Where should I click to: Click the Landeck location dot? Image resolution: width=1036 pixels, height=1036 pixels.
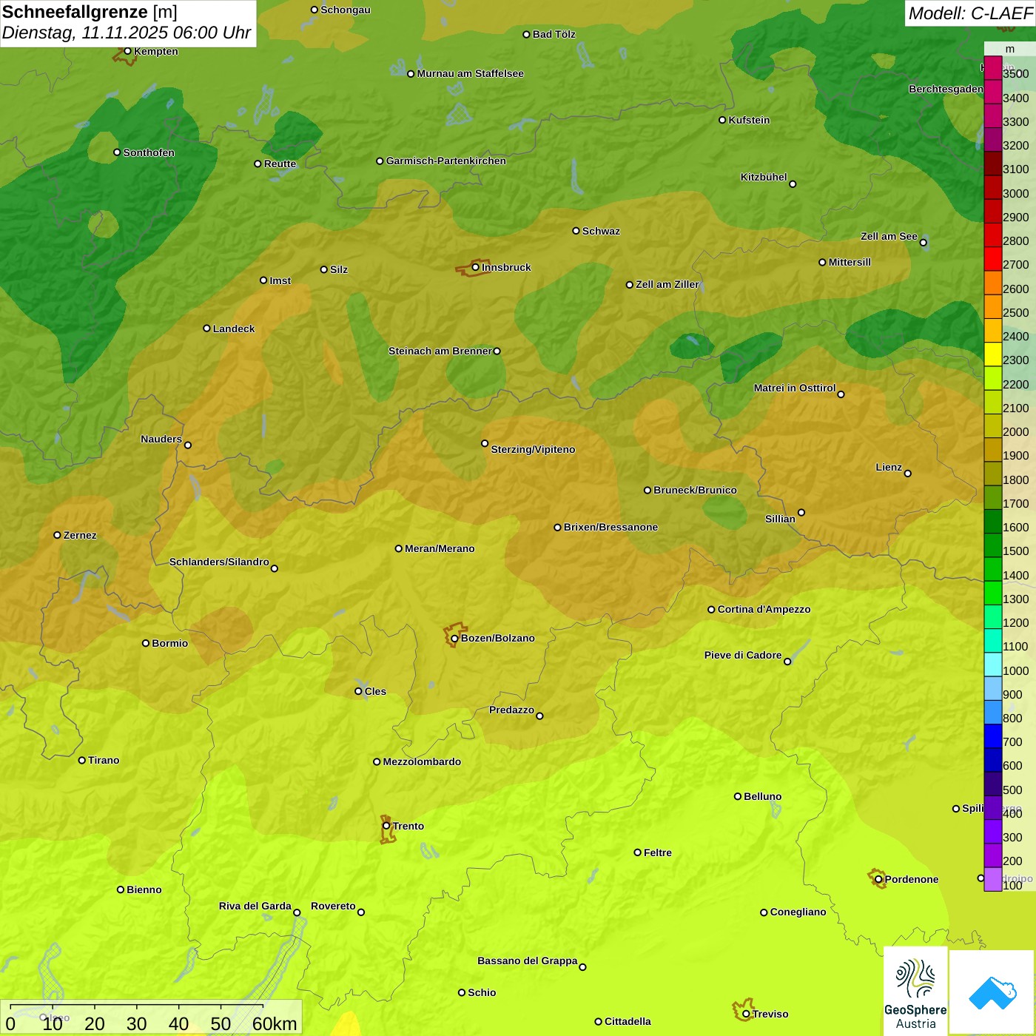pyautogui.click(x=206, y=329)
